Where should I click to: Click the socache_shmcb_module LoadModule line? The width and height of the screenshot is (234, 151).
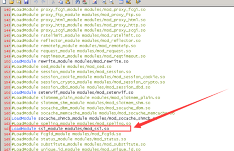[84, 118]
